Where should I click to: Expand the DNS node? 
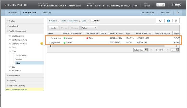click(x=10, y=47)
